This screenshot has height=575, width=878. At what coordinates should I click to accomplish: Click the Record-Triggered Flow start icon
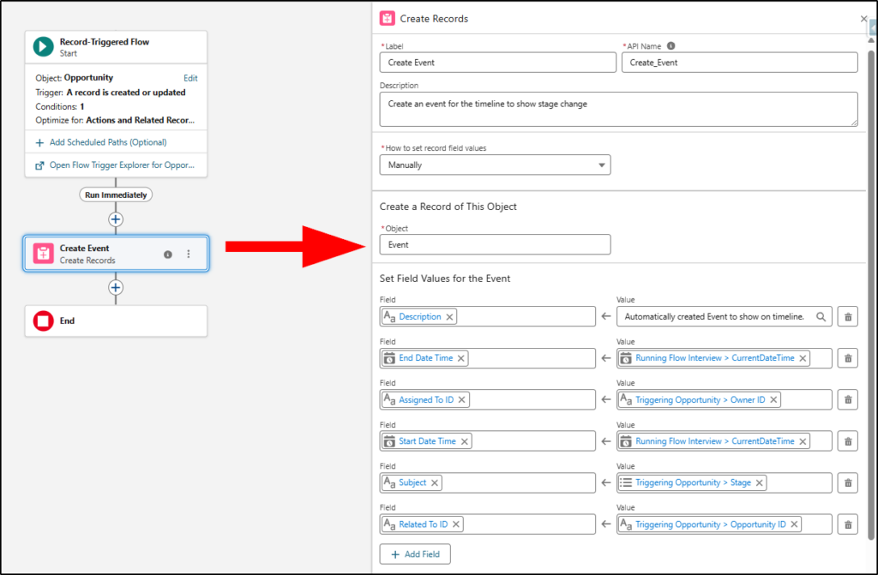43,46
